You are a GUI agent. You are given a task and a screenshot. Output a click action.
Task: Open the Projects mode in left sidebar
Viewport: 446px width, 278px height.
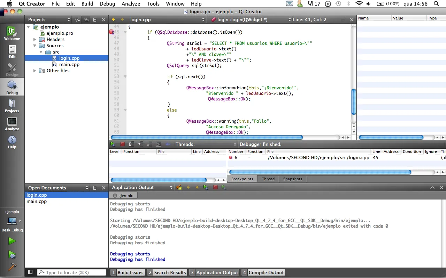12,106
